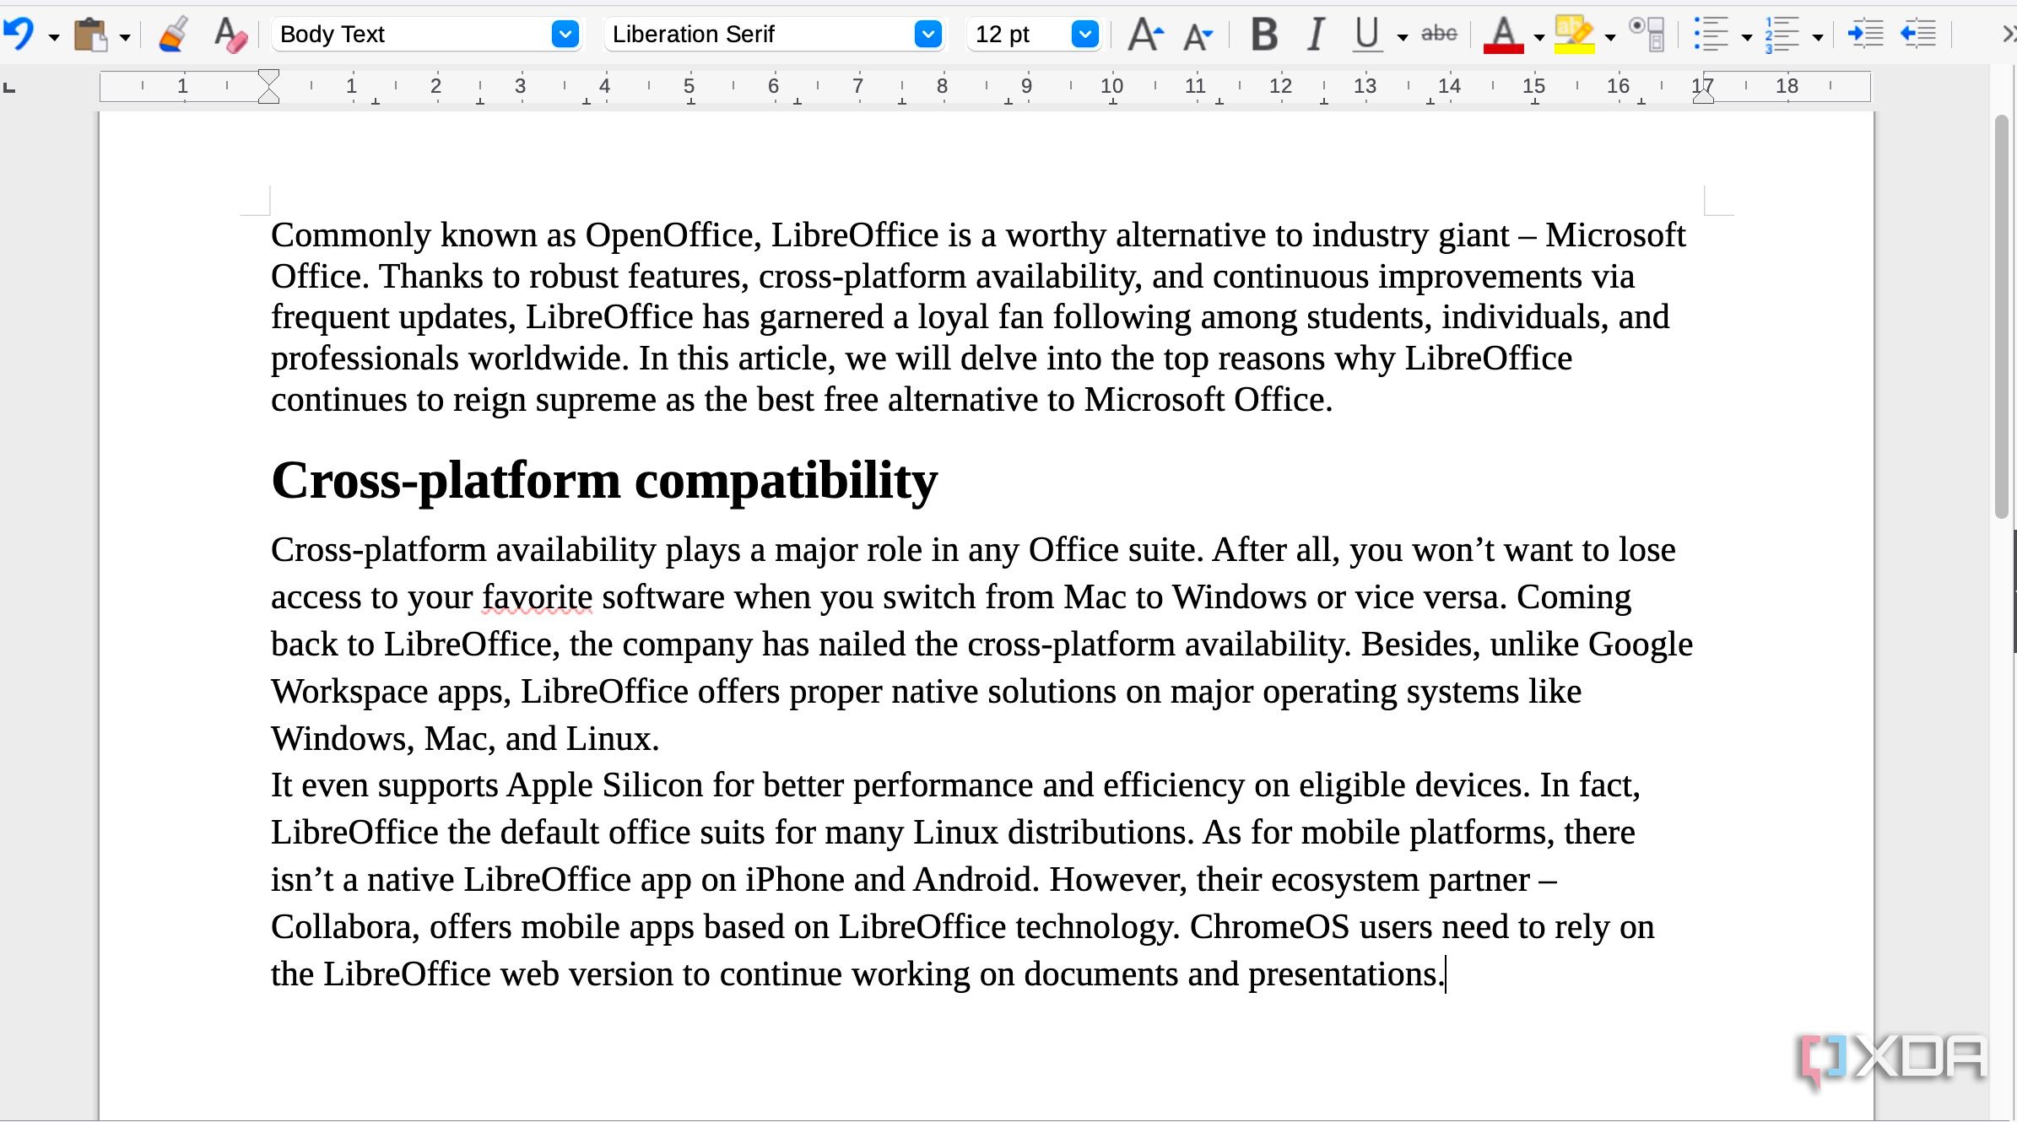Open the font color palette dropdown
The image size is (2017, 1122).
(x=1539, y=37)
